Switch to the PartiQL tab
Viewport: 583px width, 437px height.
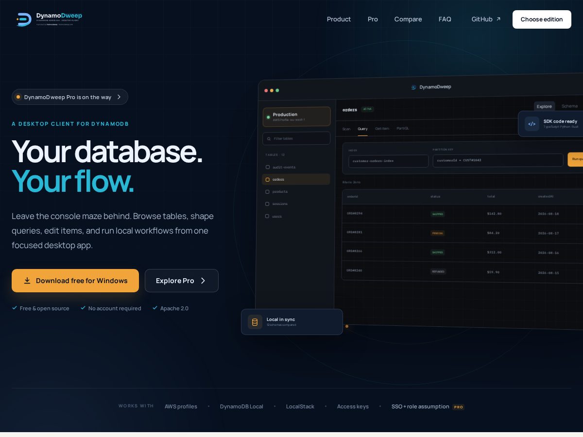click(x=403, y=128)
